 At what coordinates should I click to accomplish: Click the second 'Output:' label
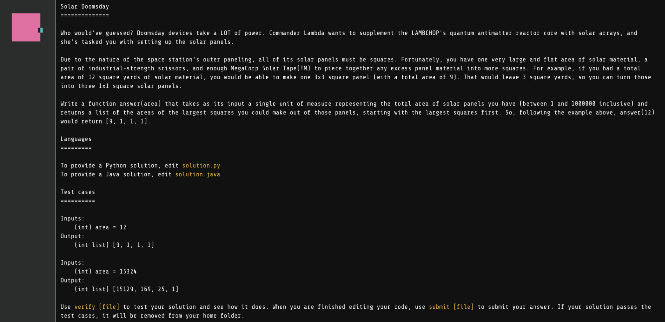pos(72,281)
